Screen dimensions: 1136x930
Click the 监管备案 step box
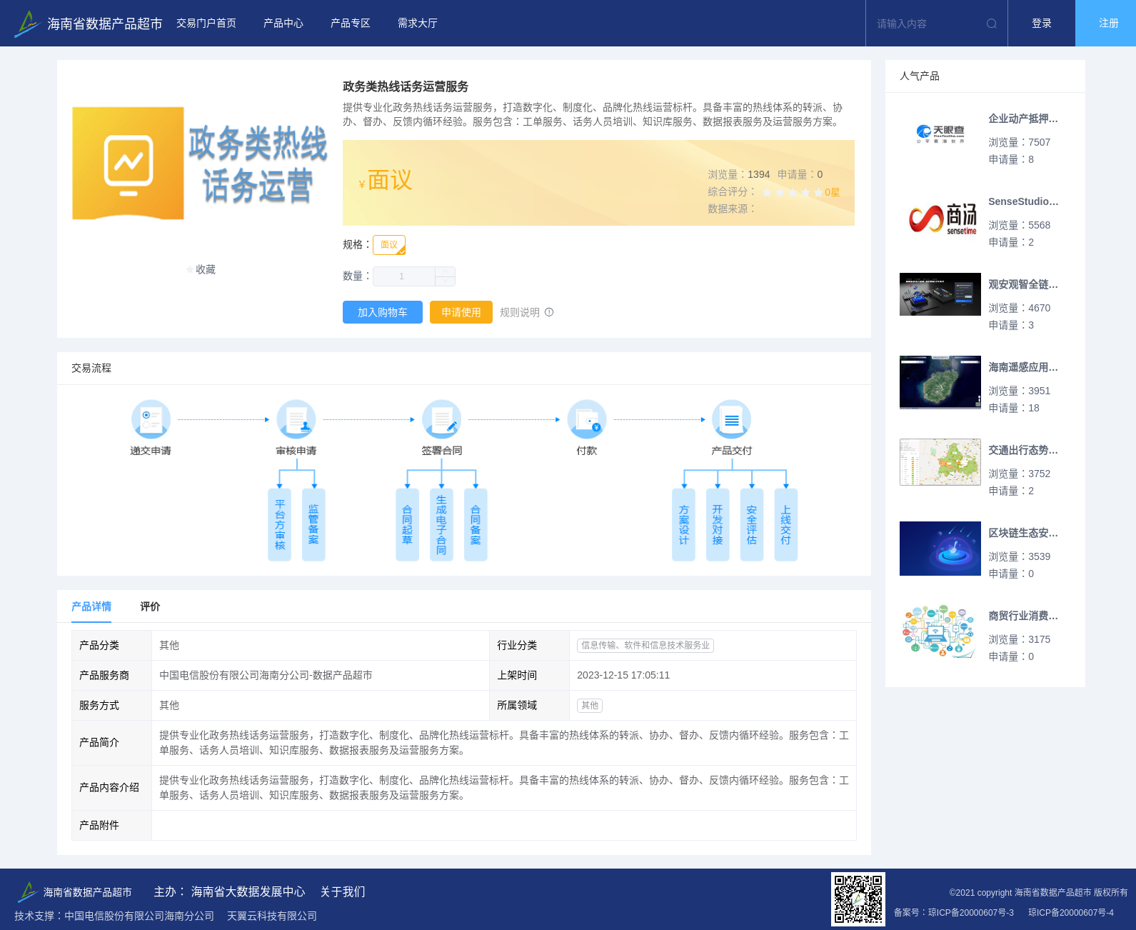(313, 524)
